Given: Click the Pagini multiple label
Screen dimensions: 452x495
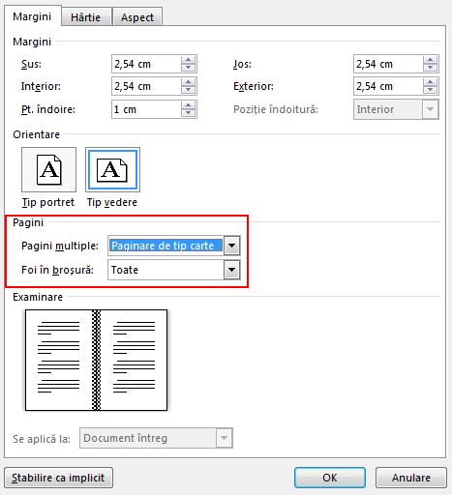Looking at the screenshot, I should point(60,246).
